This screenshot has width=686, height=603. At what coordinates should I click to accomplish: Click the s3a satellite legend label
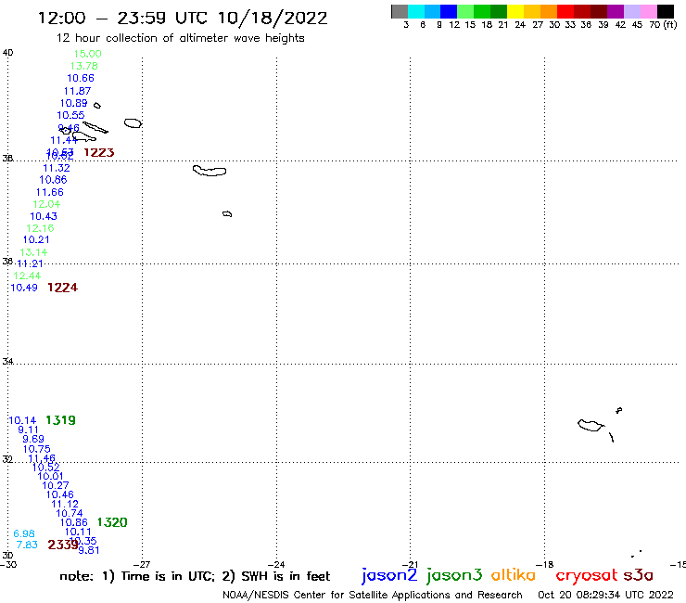click(639, 575)
